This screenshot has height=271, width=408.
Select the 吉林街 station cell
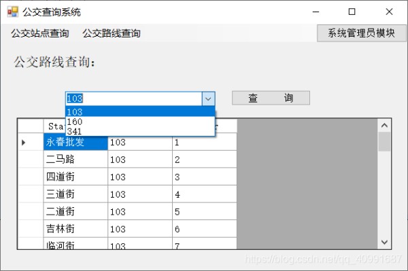tap(75, 229)
